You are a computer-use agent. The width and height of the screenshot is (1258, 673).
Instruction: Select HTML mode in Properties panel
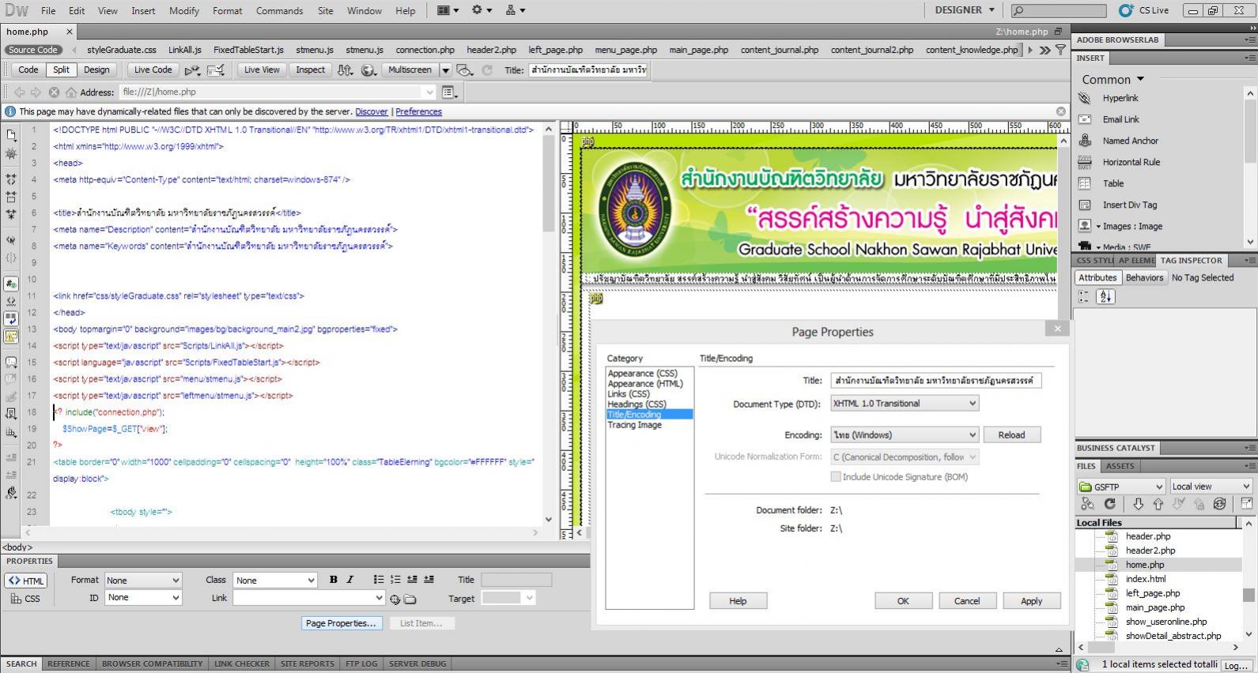pos(27,581)
